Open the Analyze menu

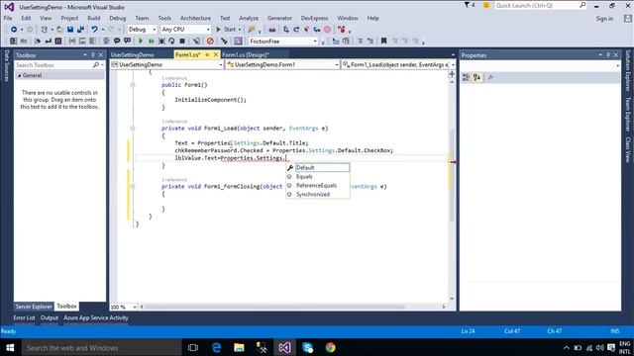[x=249, y=18]
